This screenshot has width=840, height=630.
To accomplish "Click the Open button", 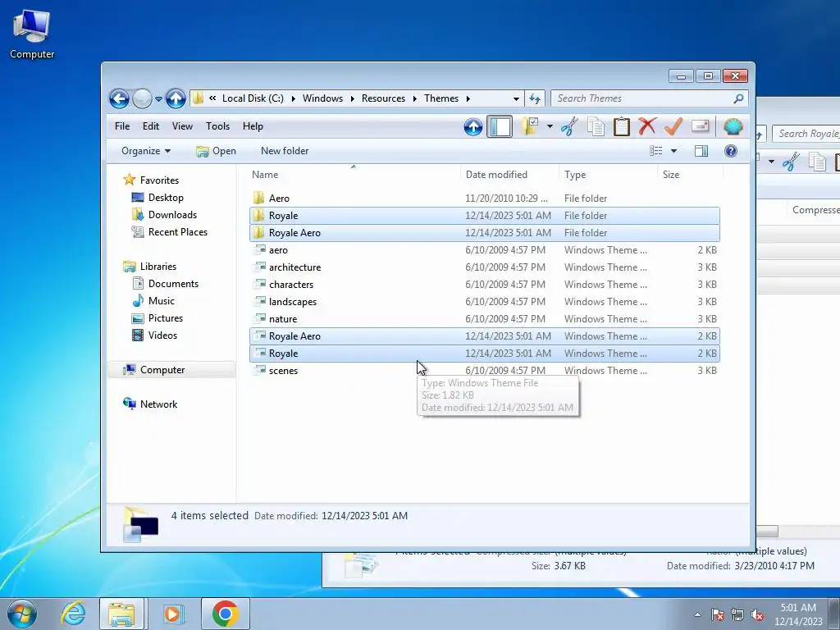I will (216, 151).
